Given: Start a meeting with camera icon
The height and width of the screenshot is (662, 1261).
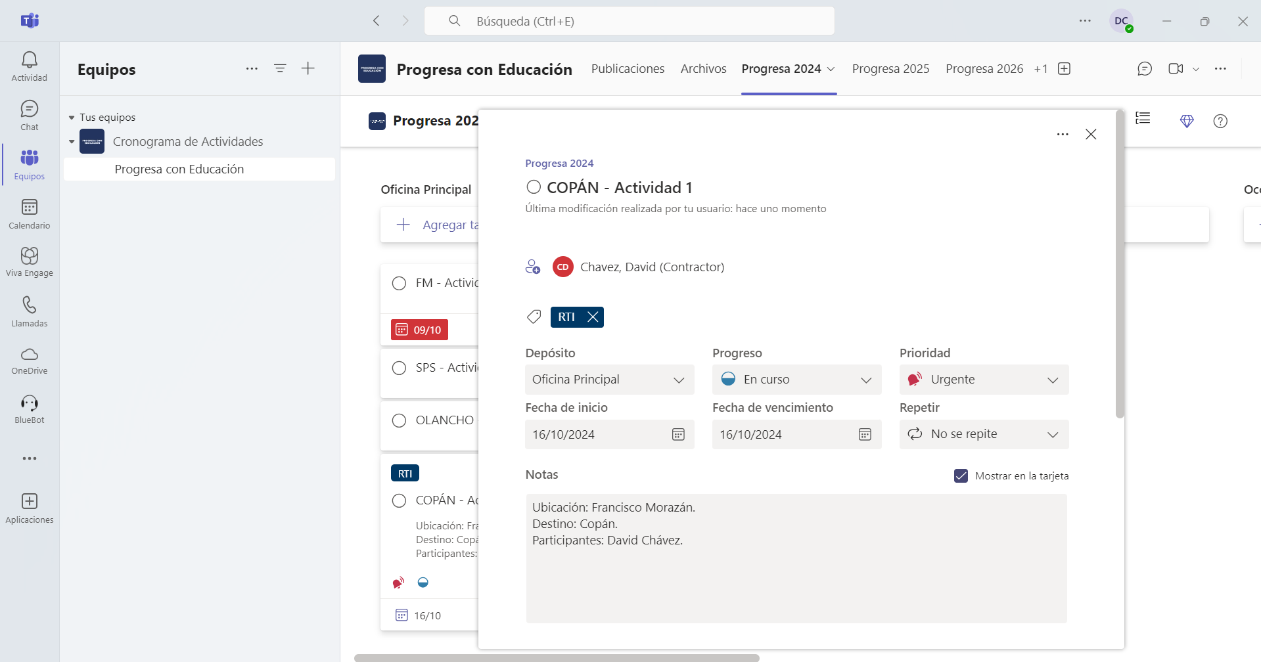Looking at the screenshot, I should [x=1176, y=69].
